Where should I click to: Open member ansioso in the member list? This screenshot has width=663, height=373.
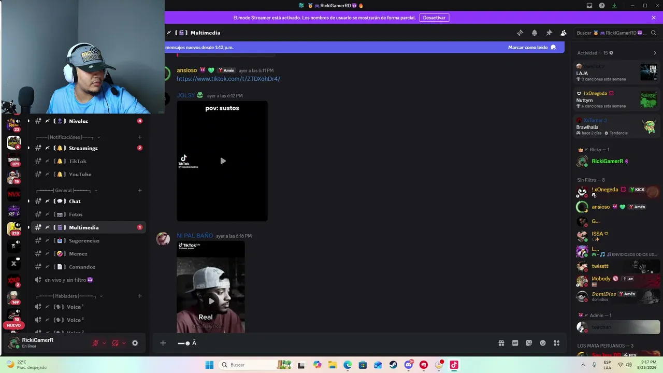coord(617,207)
